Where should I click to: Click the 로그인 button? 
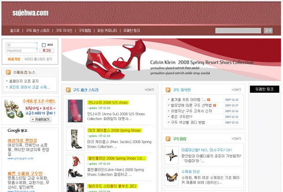(x=47, y=51)
